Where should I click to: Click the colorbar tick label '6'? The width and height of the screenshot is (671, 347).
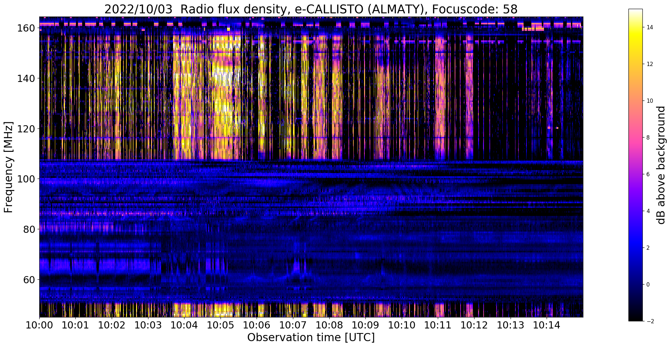pos(648,175)
